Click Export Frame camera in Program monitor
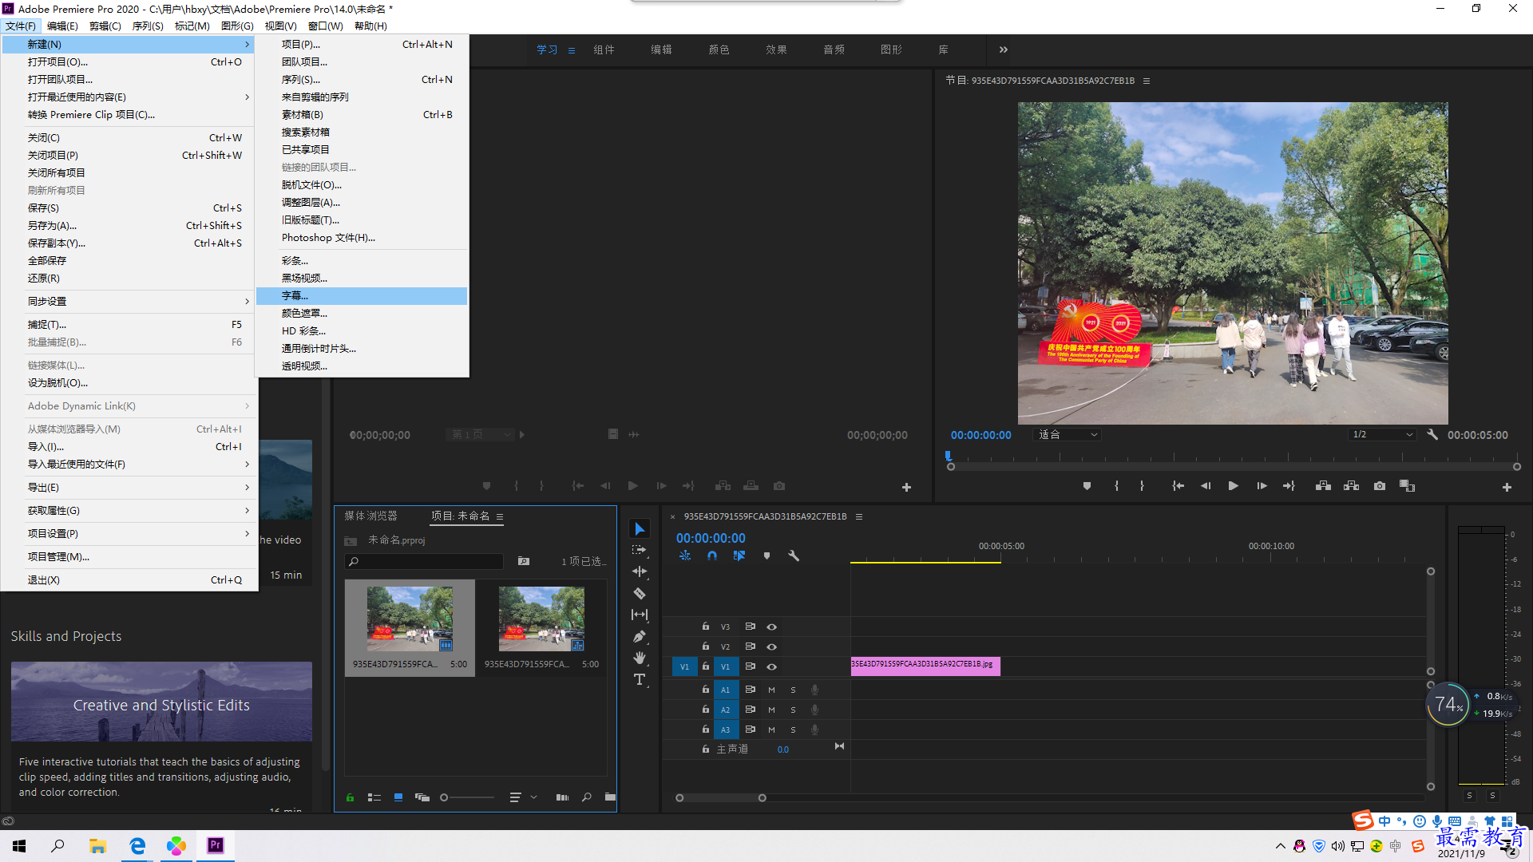1533x862 pixels. pyautogui.click(x=1380, y=486)
